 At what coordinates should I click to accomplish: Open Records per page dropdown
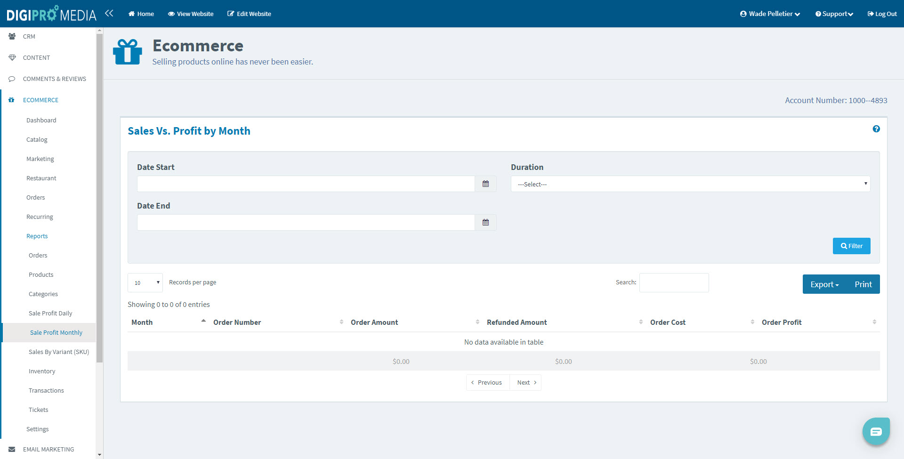pyautogui.click(x=145, y=283)
